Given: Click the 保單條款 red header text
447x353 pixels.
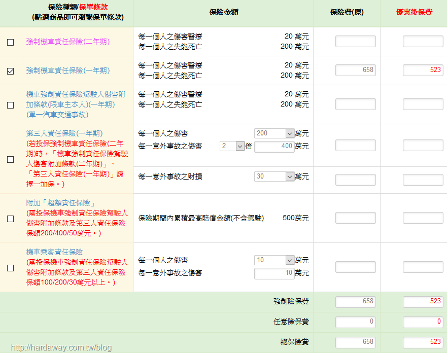Looking at the screenshot, I should 93,7.
